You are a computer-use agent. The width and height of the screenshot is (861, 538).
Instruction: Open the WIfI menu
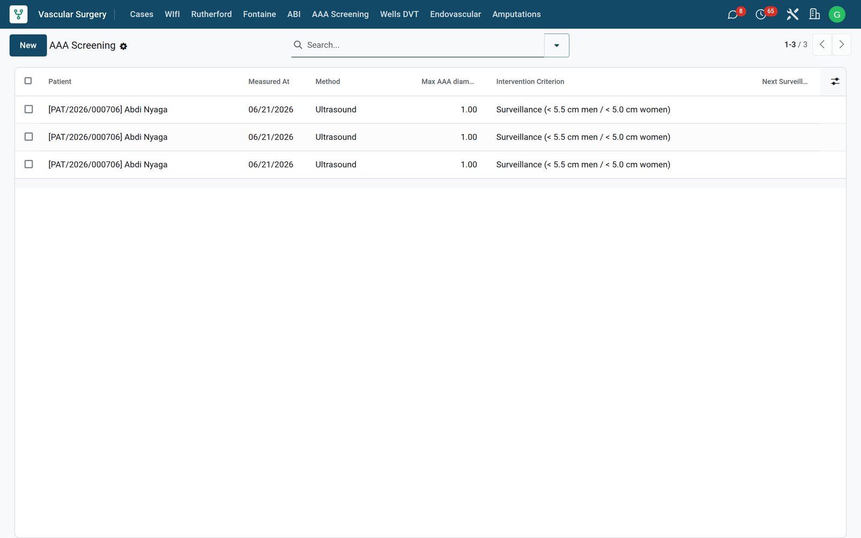[172, 15]
